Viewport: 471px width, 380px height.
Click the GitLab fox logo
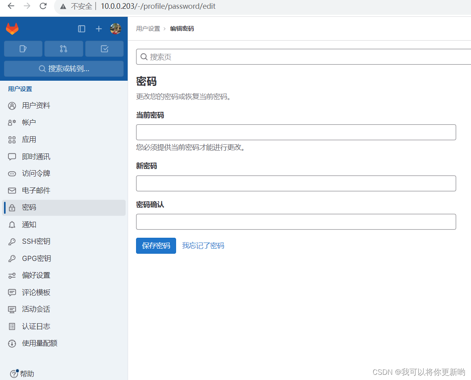[x=12, y=29]
